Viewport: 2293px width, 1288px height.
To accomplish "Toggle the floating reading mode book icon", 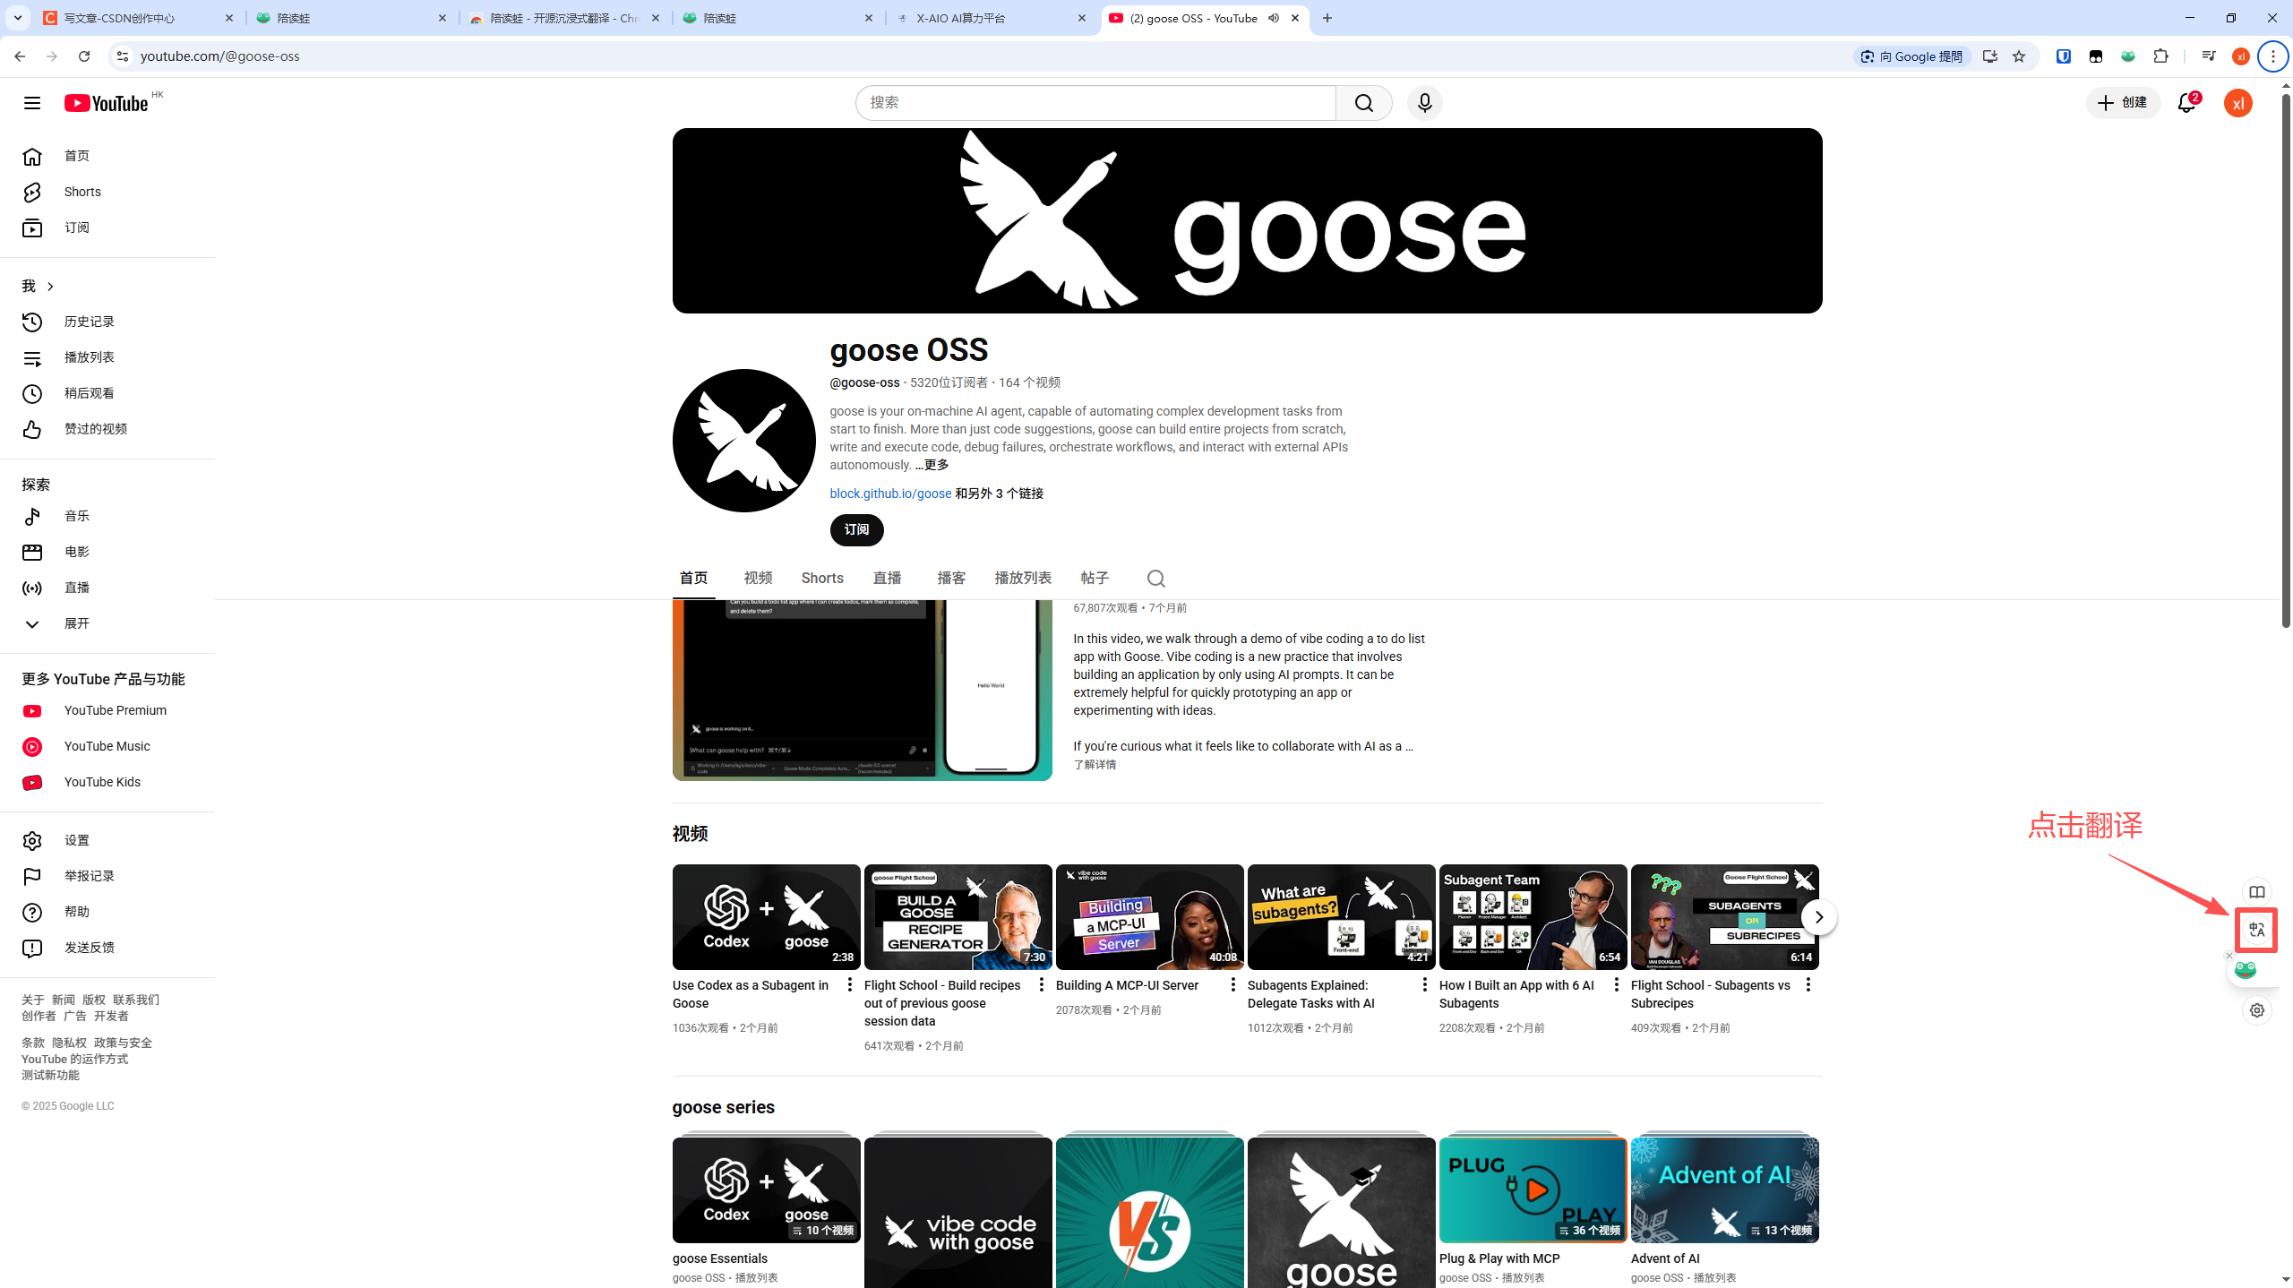I will pyautogui.click(x=2256, y=892).
